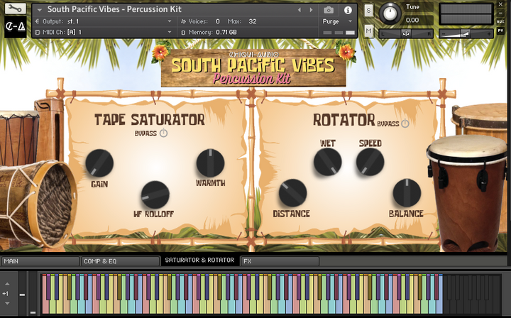The width and height of the screenshot is (511, 318).
Task: Select SATURATOR & ROTATOR tab
Action: pos(199,260)
